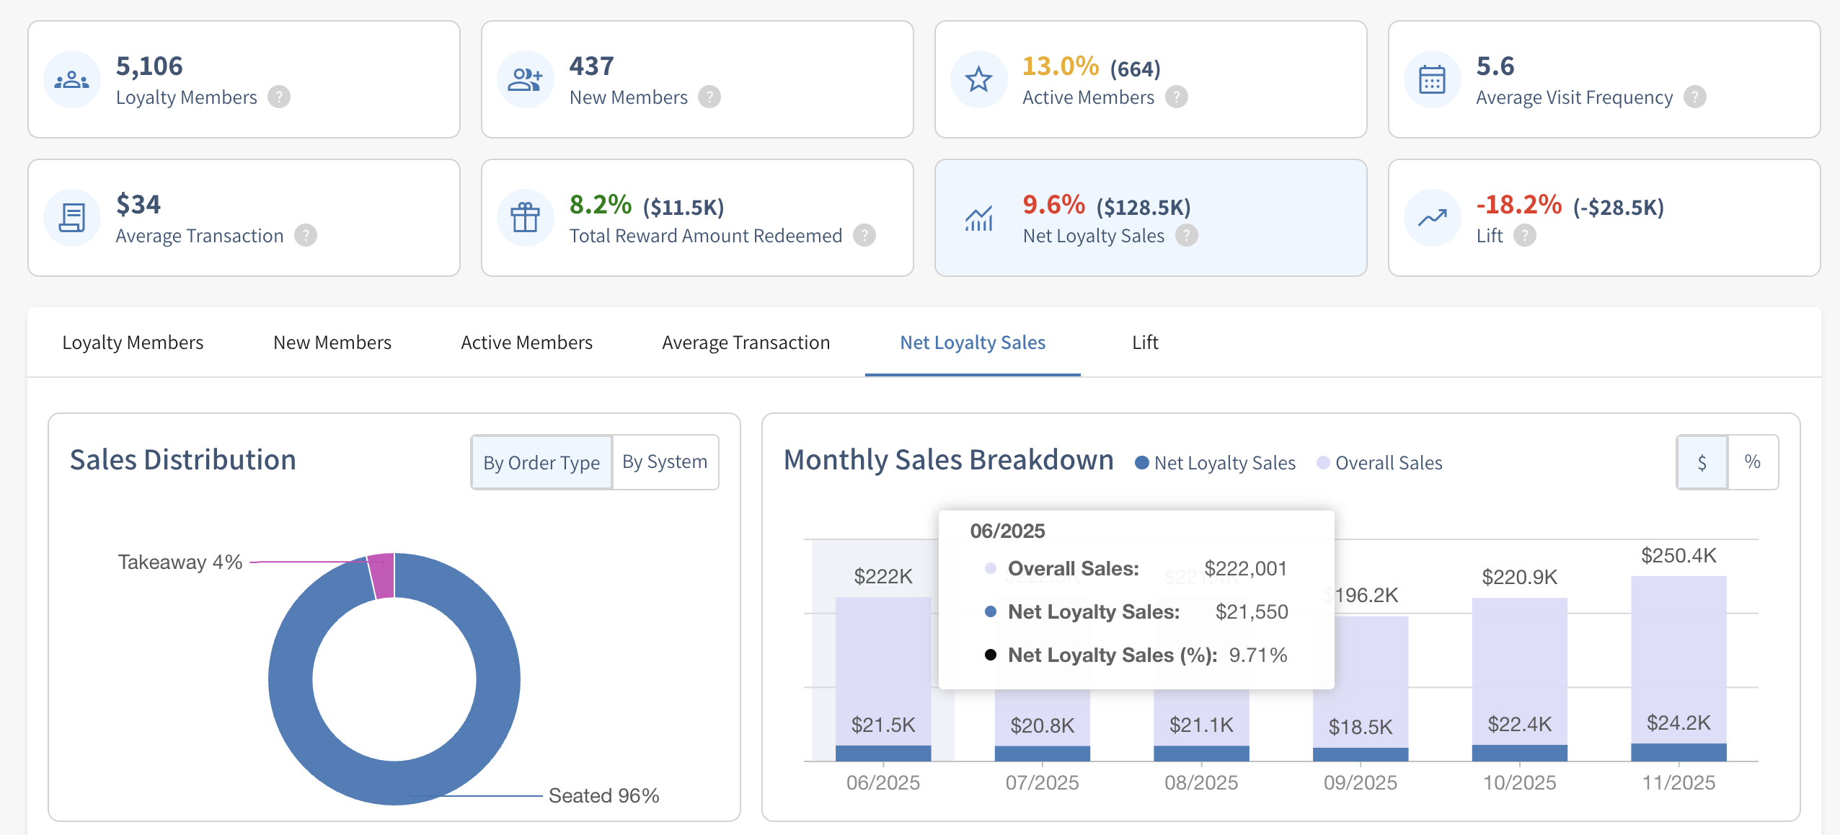The width and height of the screenshot is (1840, 835).
Task: Open help tooltip beside Loyalty Members
Action: [x=279, y=97]
